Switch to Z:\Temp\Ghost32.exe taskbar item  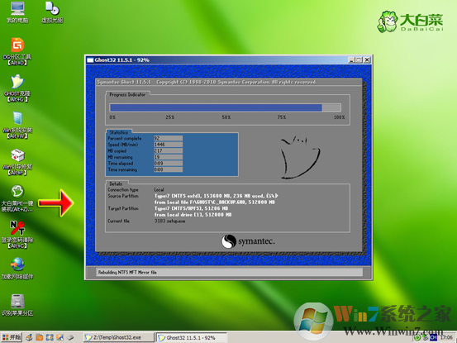pyautogui.click(x=119, y=337)
